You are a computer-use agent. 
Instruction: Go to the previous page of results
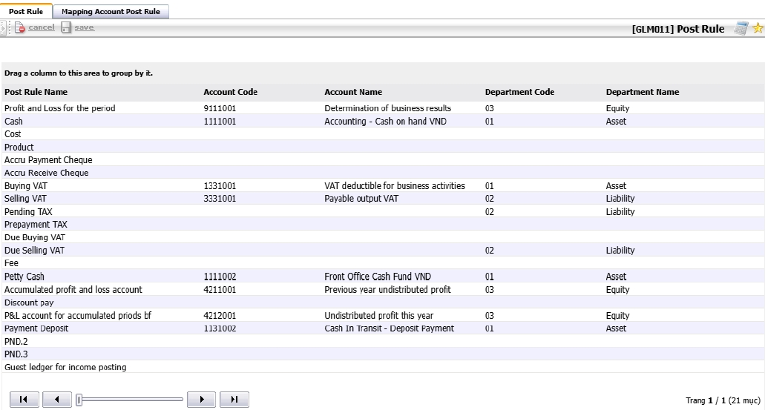pyautogui.click(x=57, y=400)
